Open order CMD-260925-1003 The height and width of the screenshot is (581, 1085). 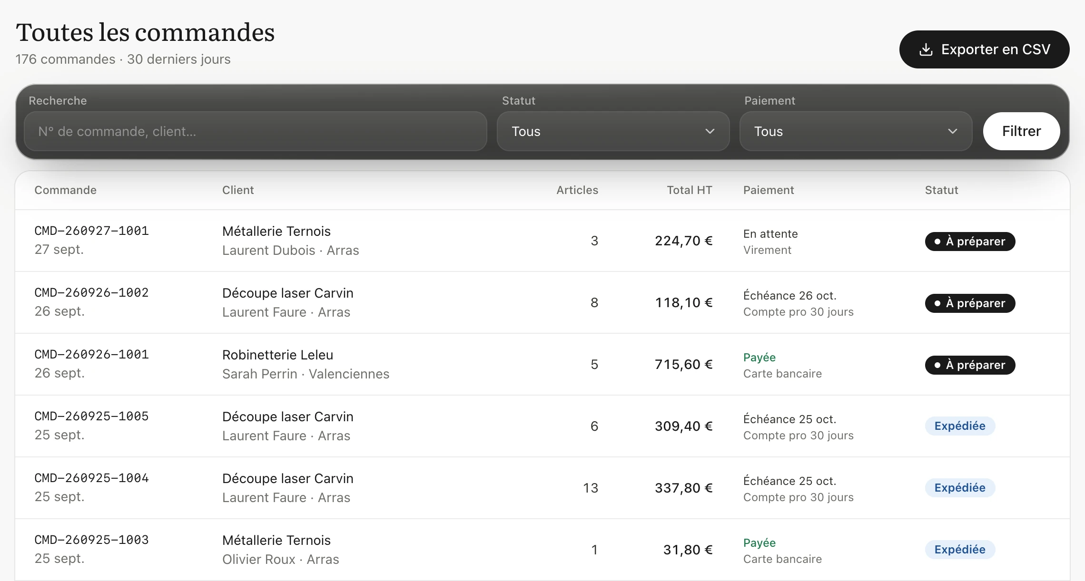(91, 540)
